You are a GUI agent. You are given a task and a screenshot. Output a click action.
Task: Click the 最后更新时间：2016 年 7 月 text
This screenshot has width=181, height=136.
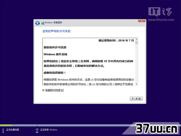(116, 40)
